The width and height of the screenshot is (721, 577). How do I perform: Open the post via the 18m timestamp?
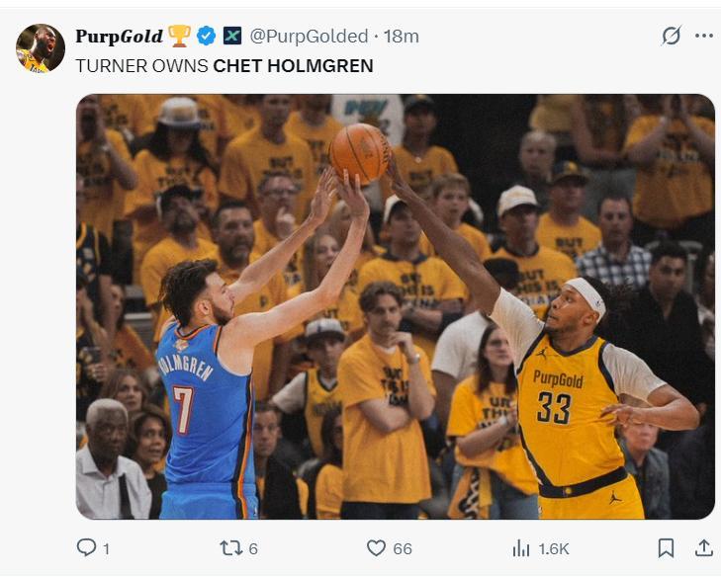coord(402,37)
